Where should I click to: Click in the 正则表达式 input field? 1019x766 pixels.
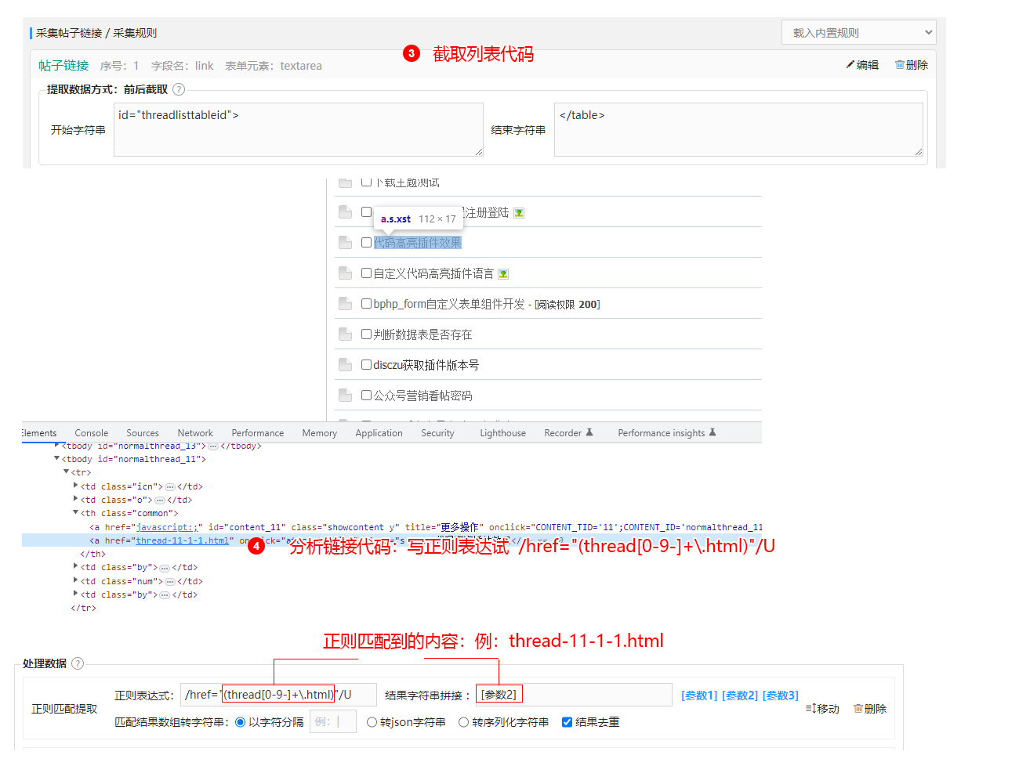278,695
